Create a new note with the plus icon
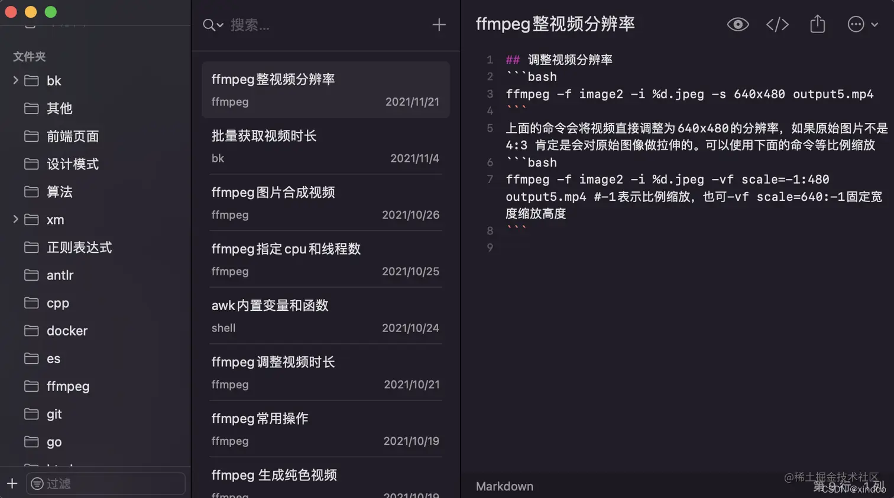Image resolution: width=894 pixels, height=498 pixels. [439, 25]
